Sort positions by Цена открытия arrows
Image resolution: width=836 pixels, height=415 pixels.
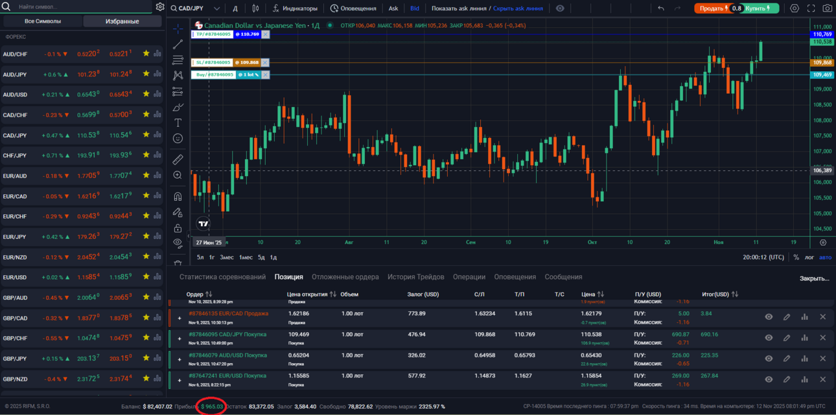333,295
